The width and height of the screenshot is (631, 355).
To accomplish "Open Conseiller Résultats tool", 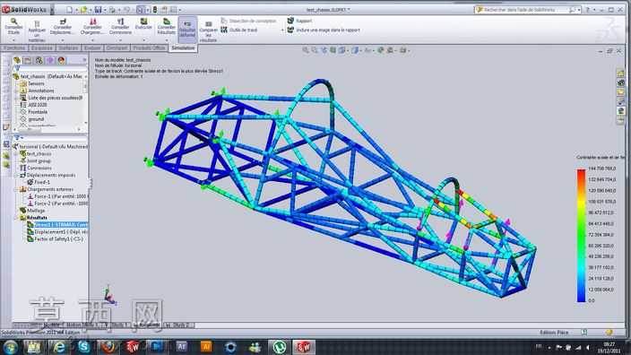I will 166,27.
